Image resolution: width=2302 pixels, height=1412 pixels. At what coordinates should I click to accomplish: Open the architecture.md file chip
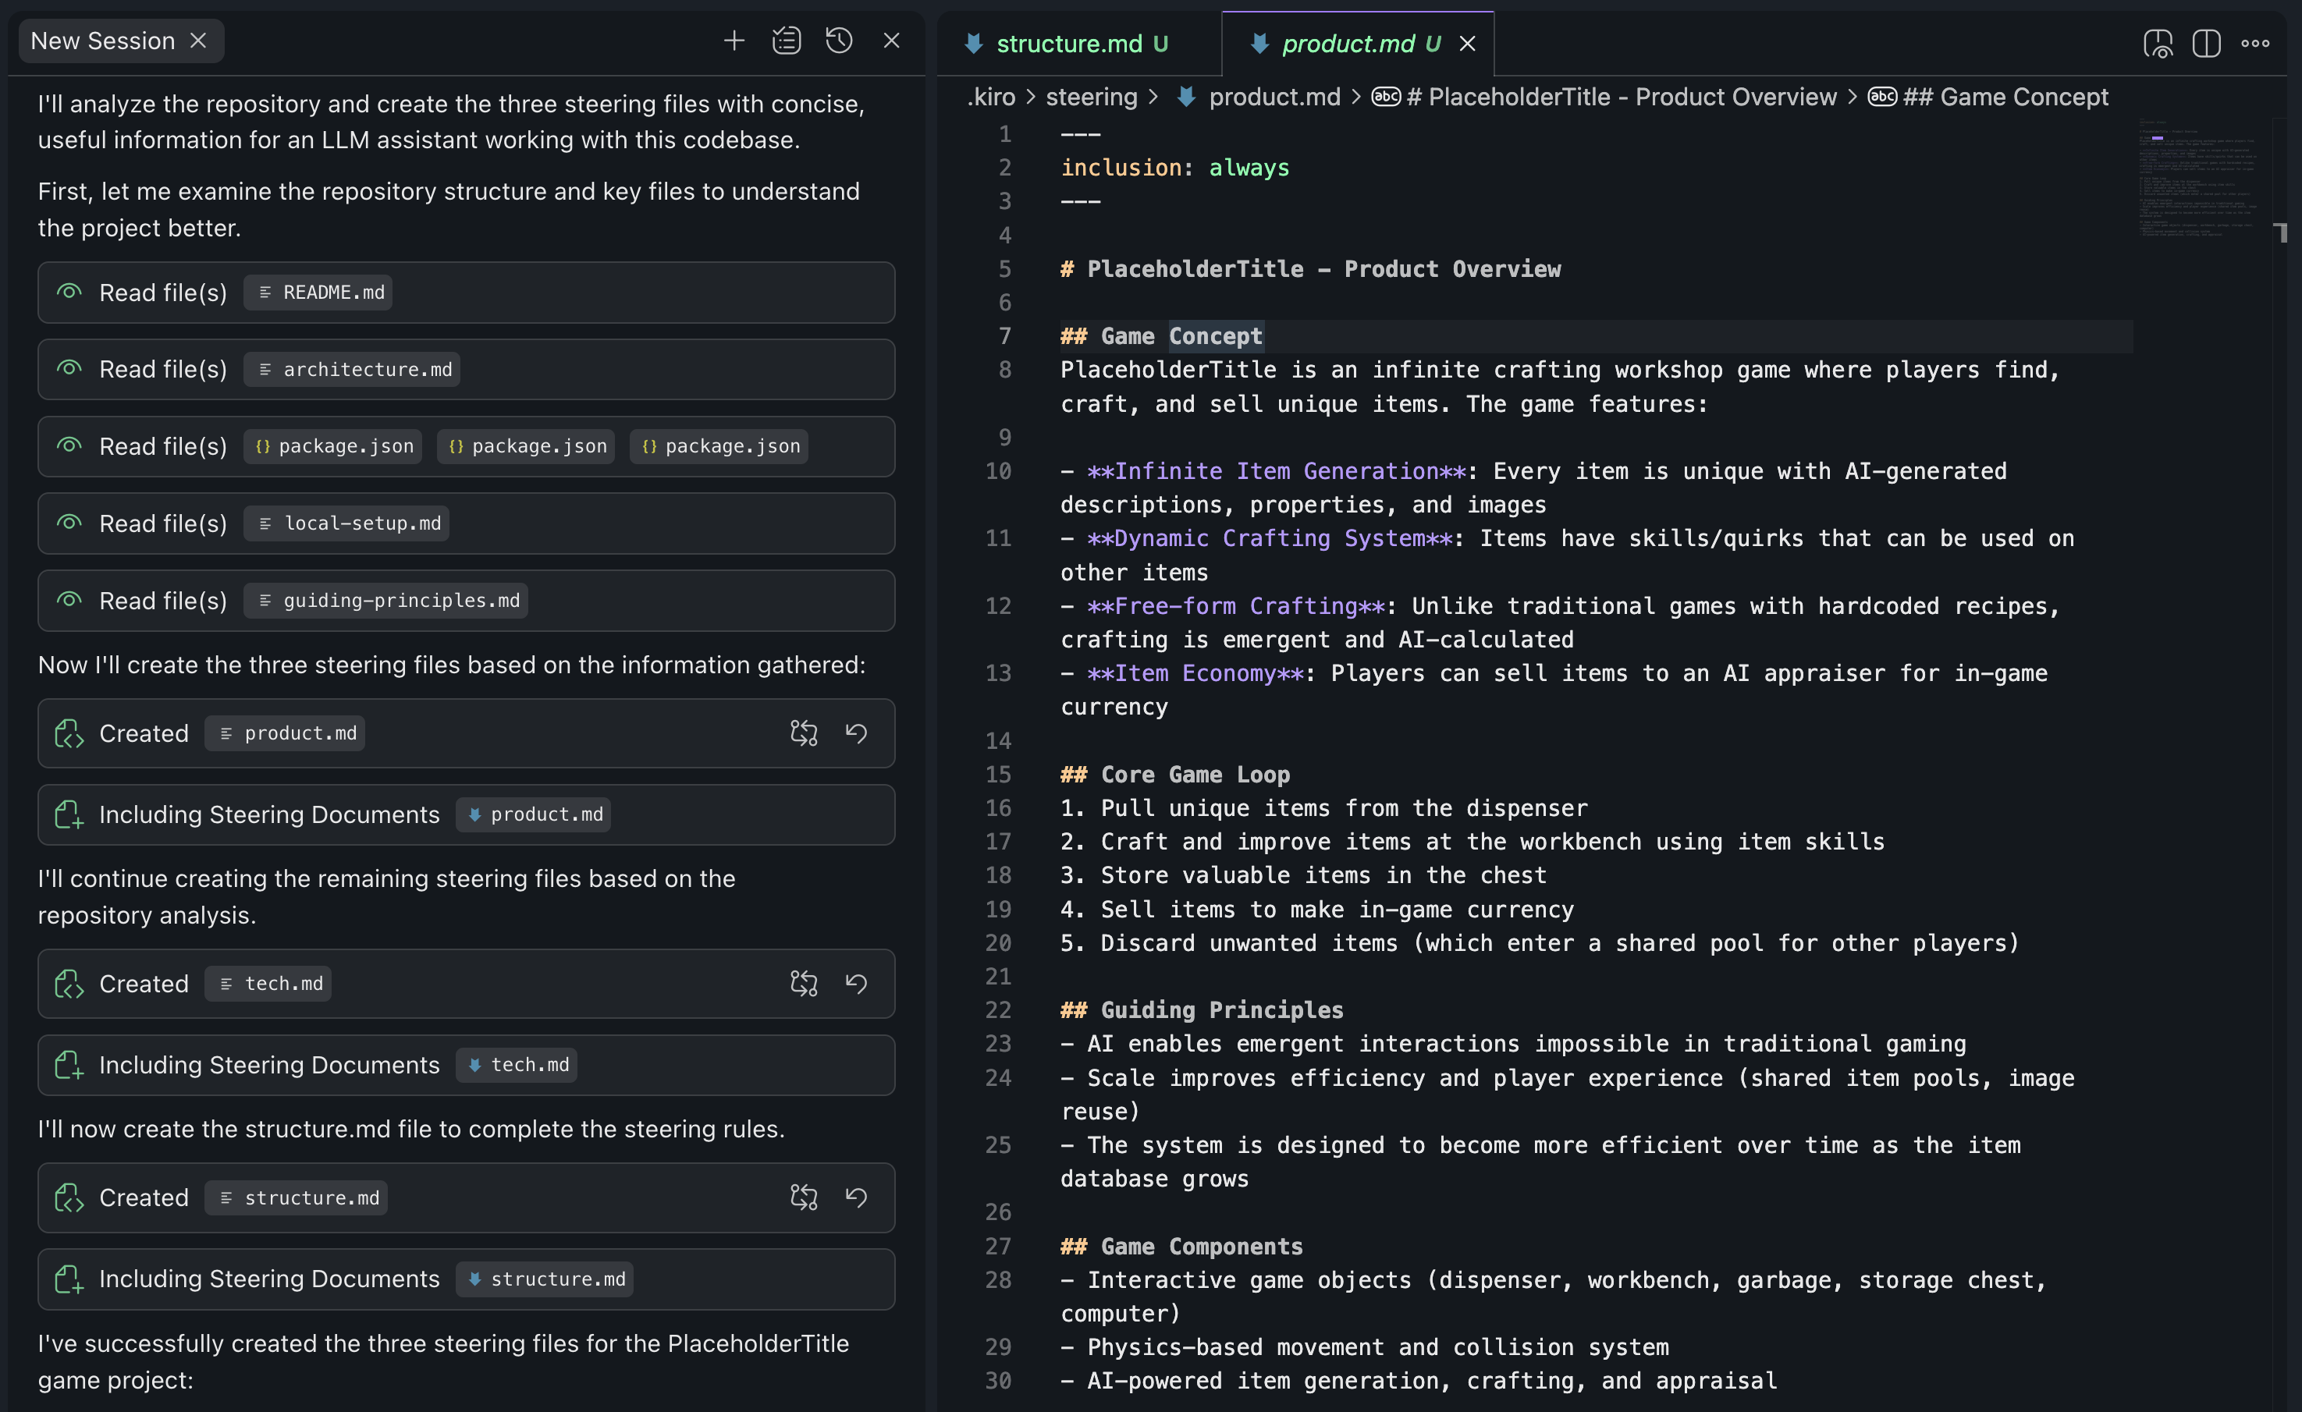[x=352, y=369]
